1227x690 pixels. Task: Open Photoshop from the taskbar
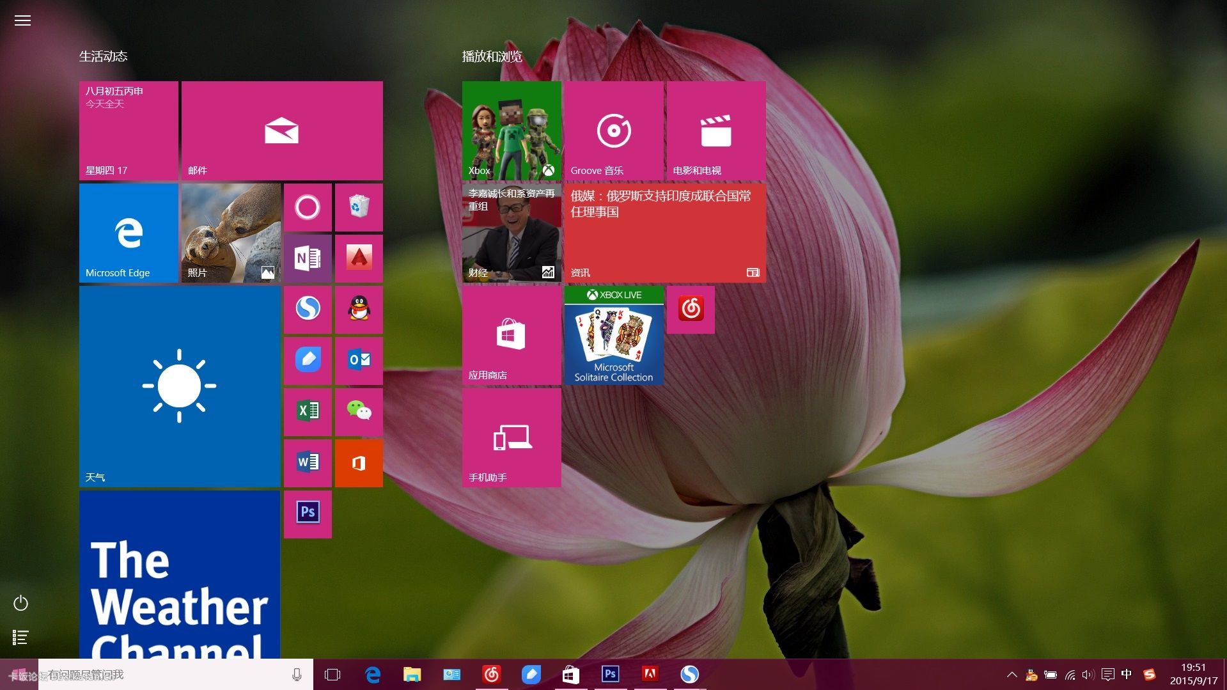tap(611, 675)
